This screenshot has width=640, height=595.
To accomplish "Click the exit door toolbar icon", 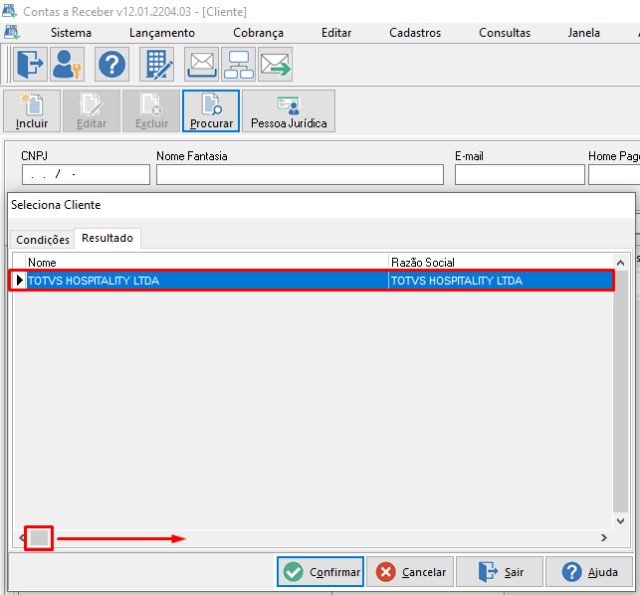I will pyautogui.click(x=30, y=64).
